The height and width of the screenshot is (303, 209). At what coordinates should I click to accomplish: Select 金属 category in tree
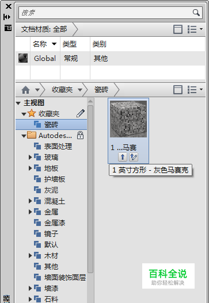click(46, 212)
